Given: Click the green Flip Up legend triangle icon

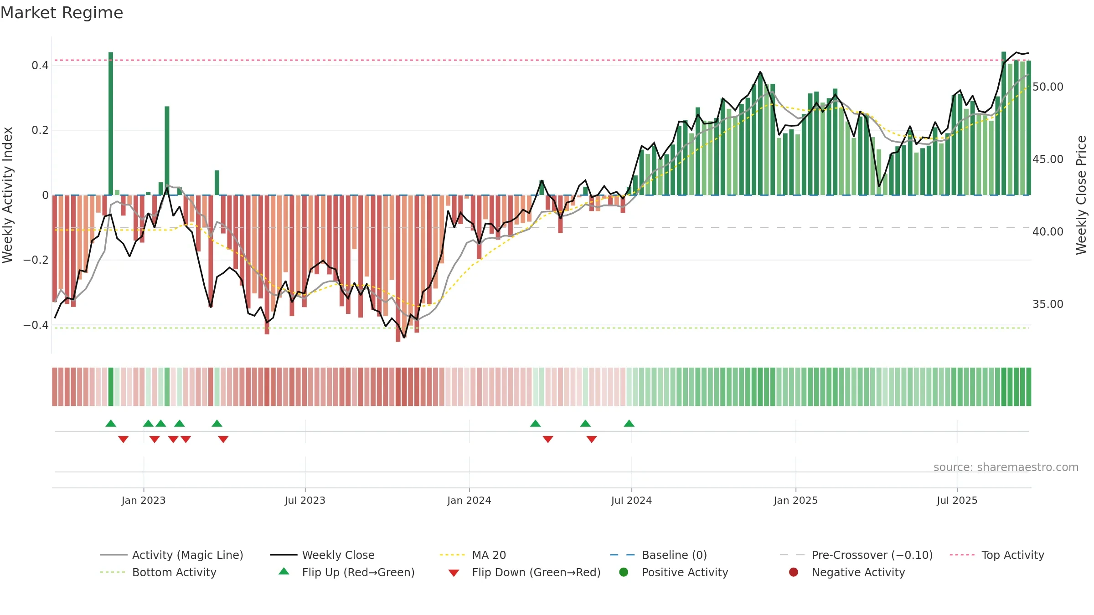Looking at the screenshot, I should point(284,571).
